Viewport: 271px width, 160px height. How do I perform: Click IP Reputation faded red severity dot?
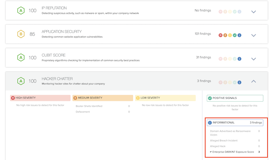(x=220, y=12)
